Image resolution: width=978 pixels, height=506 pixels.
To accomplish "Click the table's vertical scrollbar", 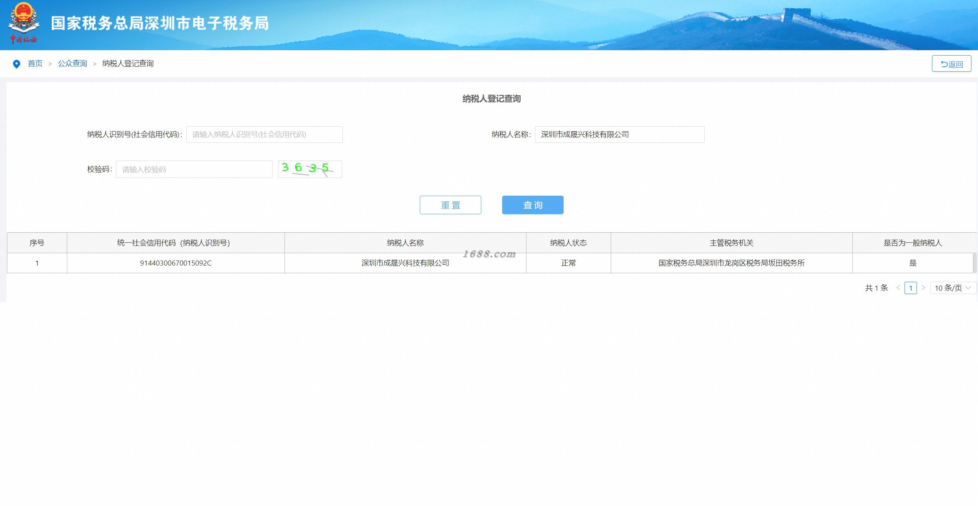I will click(x=974, y=263).
